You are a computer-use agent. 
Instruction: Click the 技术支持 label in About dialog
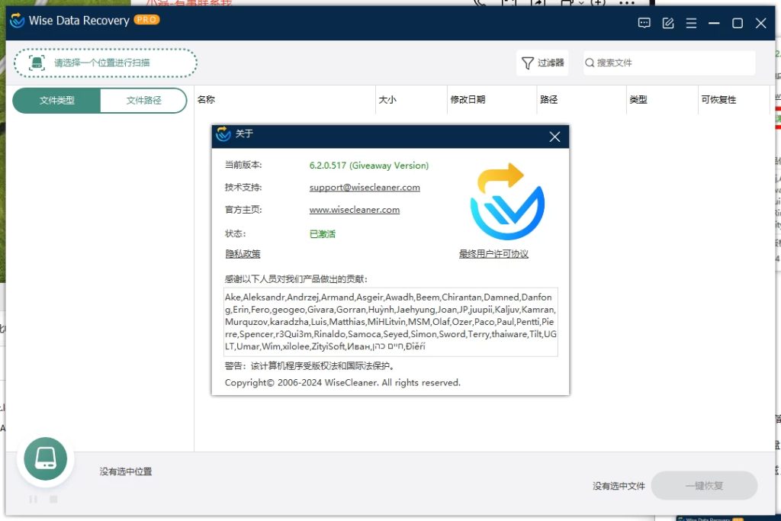(x=243, y=188)
